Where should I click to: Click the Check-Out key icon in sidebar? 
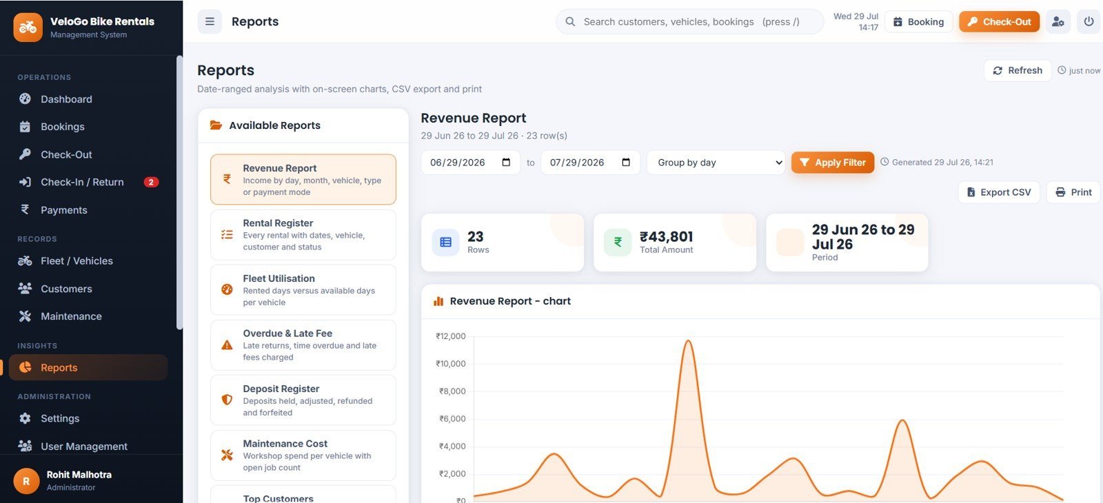pos(25,154)
